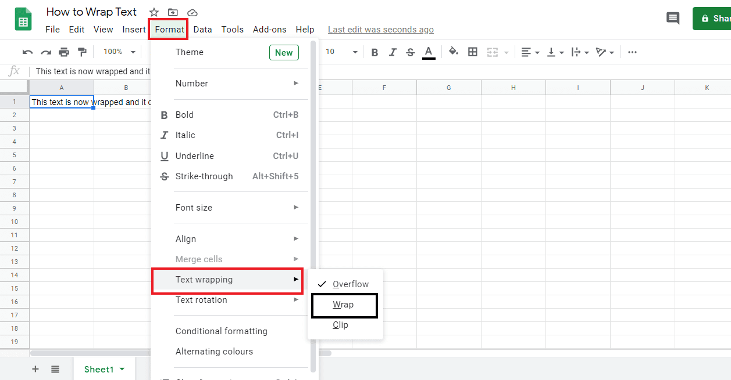Open the vertical align dropdown
731x380 pixels.
pos(554,52)
